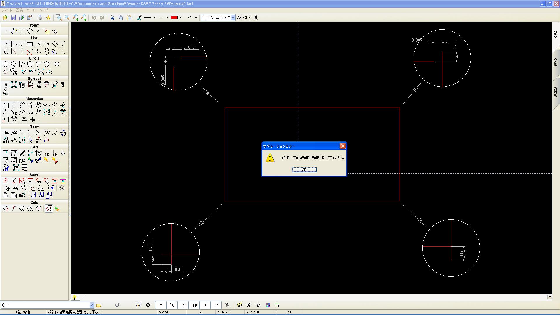Image resolution: width=560 pixels, height=315 pixels.
Task: Select the ellipse tool under Circle
Action: pos(57,64)
